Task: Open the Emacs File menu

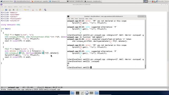Action: coord(2,7)
